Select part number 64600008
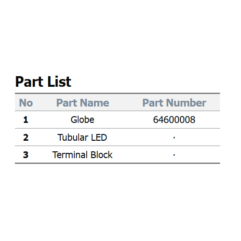The height and width of the screenshot is (241, 241). point(174,120)
